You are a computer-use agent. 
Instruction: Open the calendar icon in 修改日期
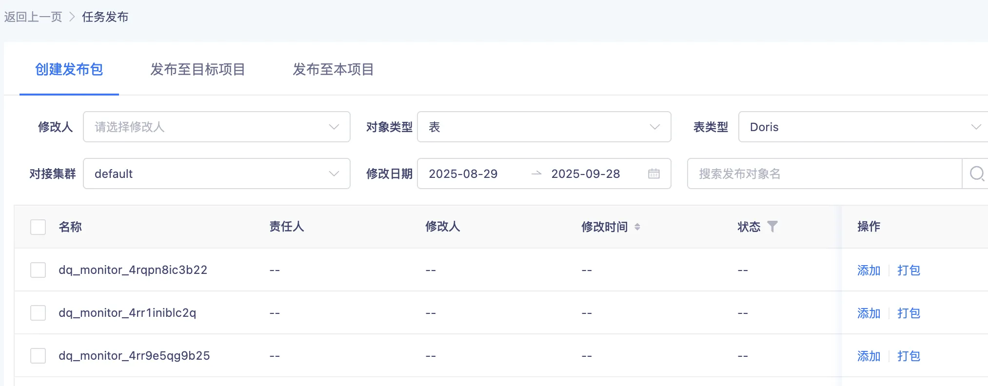pos(653,174)
